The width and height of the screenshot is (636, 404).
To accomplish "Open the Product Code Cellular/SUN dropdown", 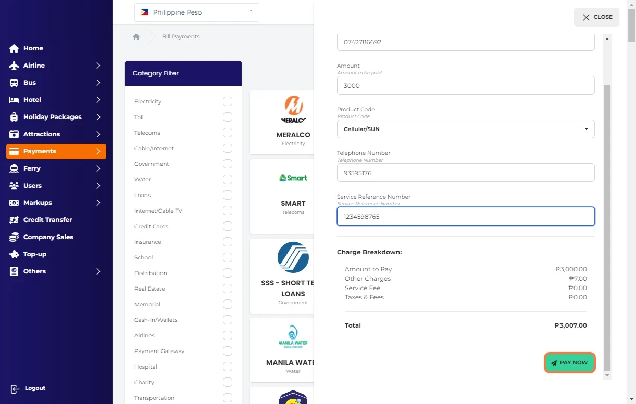I will (465, 129).
